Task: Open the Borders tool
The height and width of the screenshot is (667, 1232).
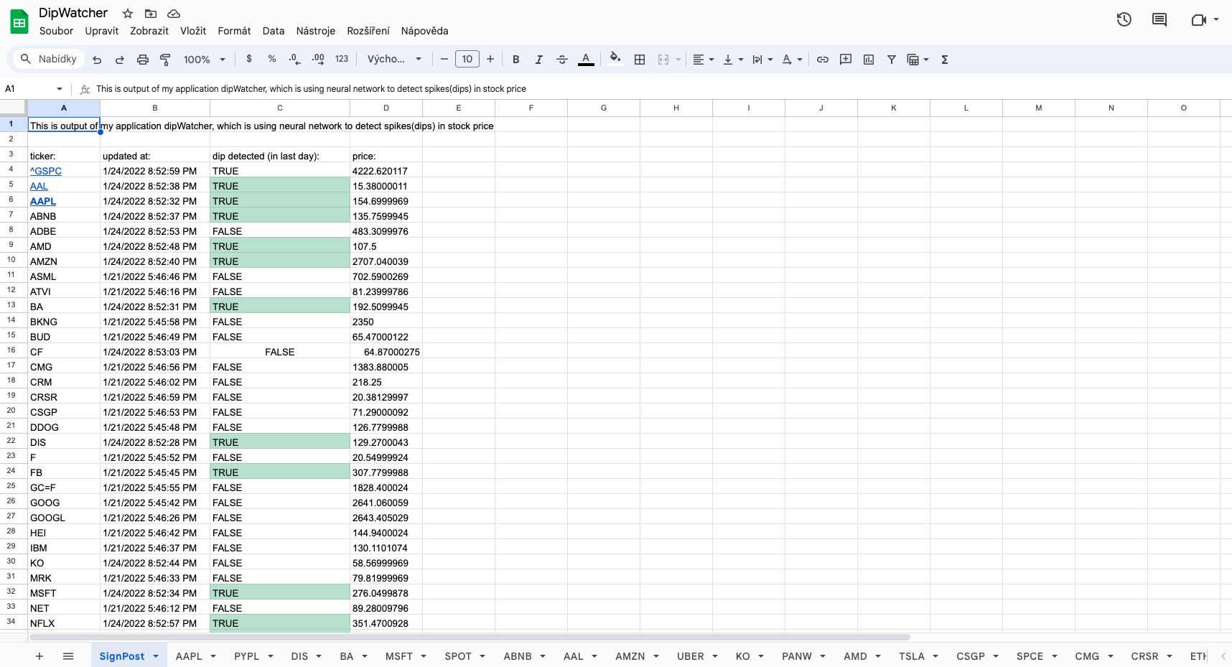Action: tap(640, 60)
